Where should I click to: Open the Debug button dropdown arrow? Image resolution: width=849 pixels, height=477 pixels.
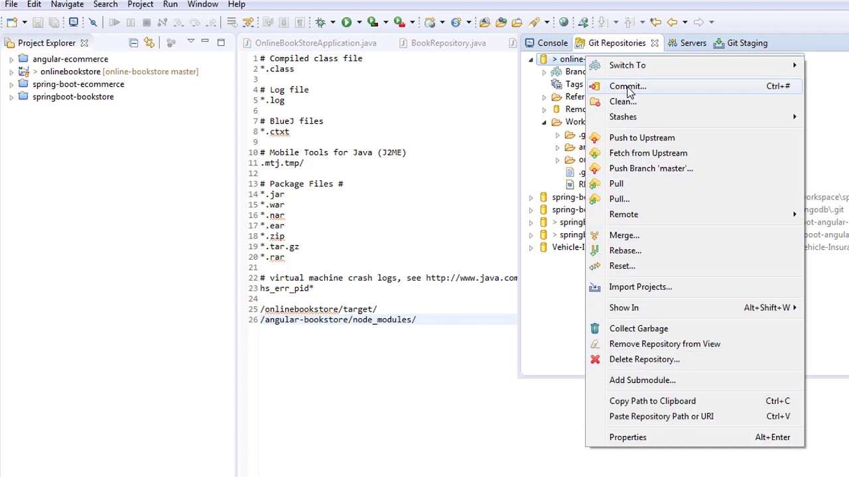(332, 23)
